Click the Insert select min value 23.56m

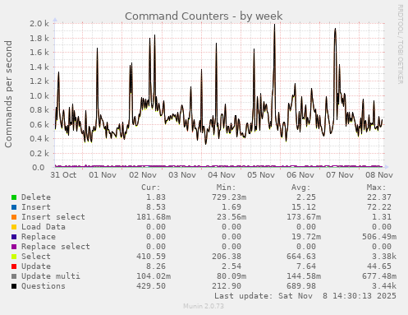pos(232,217)
